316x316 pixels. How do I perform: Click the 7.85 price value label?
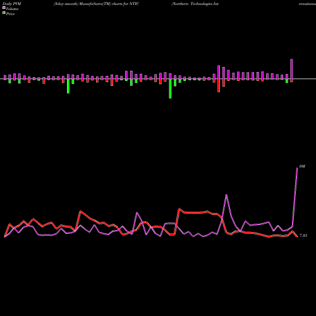[x=303, y=236]
